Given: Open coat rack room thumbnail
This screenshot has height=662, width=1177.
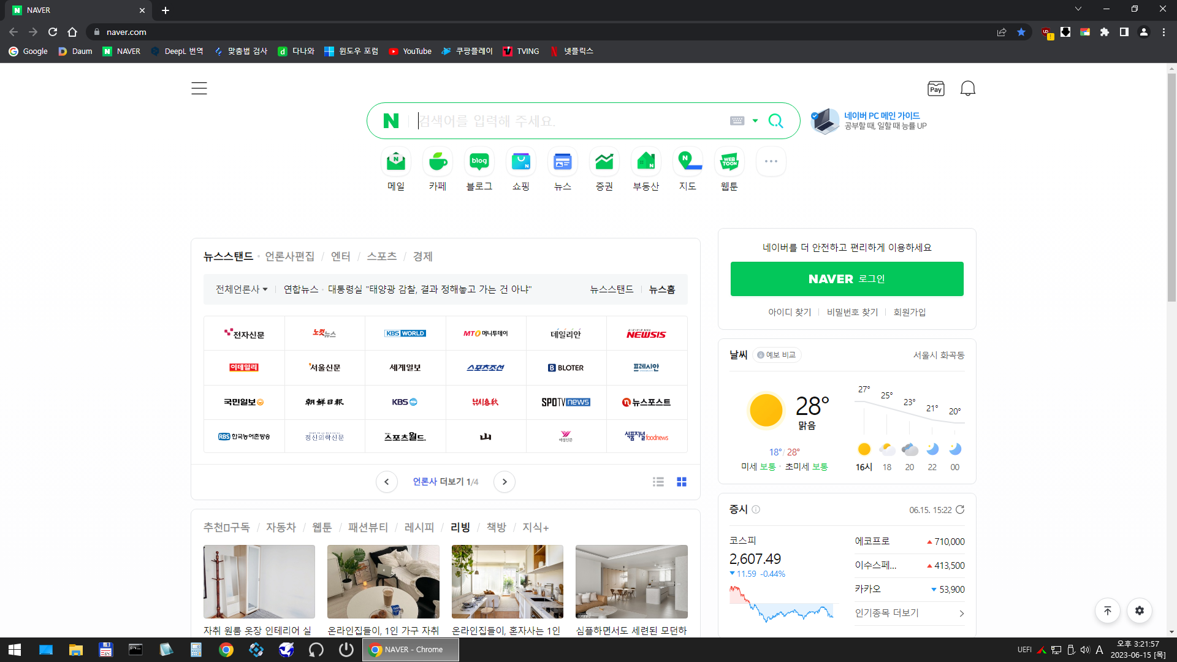Looking at the screenshot, I should pyautogui.click(x=259, y=582).
